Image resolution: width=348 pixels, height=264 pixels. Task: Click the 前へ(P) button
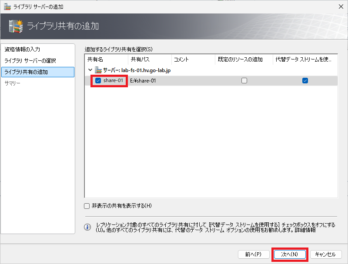click(x=254, y=254)
